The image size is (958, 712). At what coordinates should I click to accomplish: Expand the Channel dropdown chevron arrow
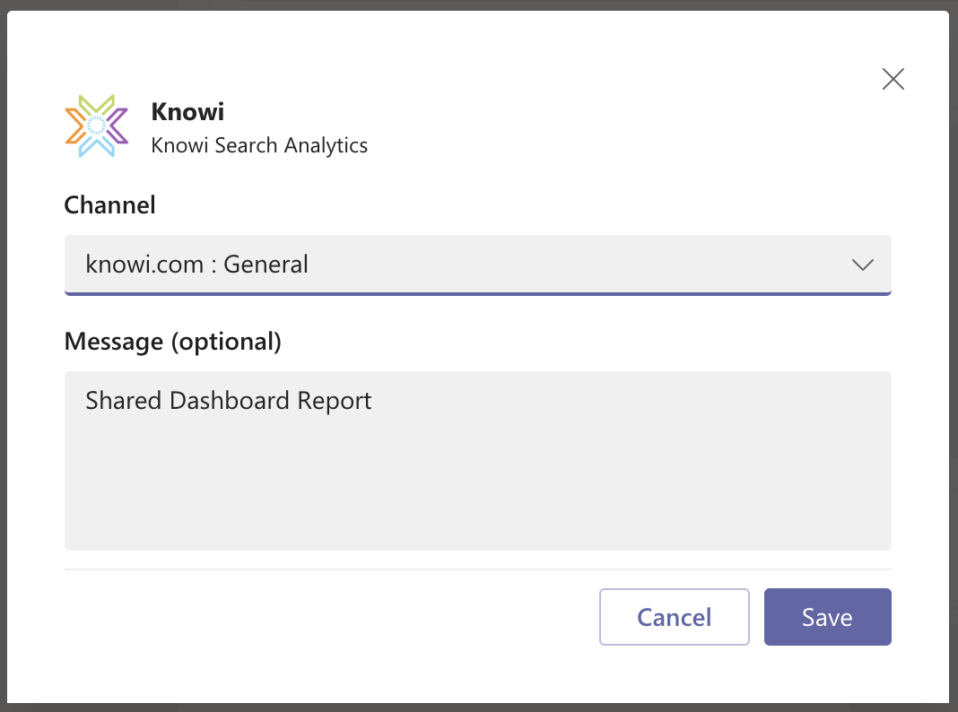863,265
